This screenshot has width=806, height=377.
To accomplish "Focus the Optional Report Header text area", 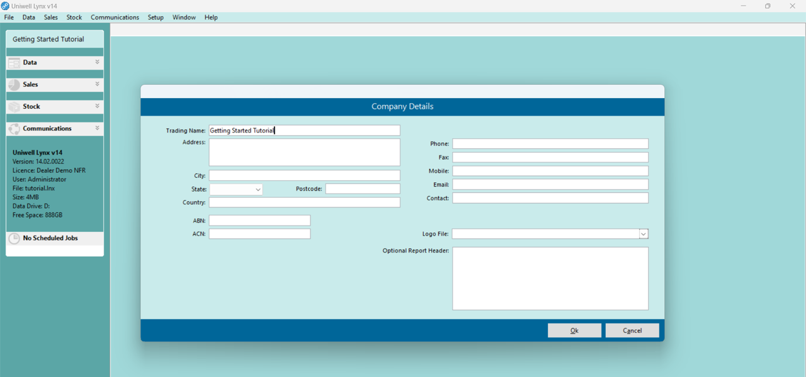I will pos(550,278).
